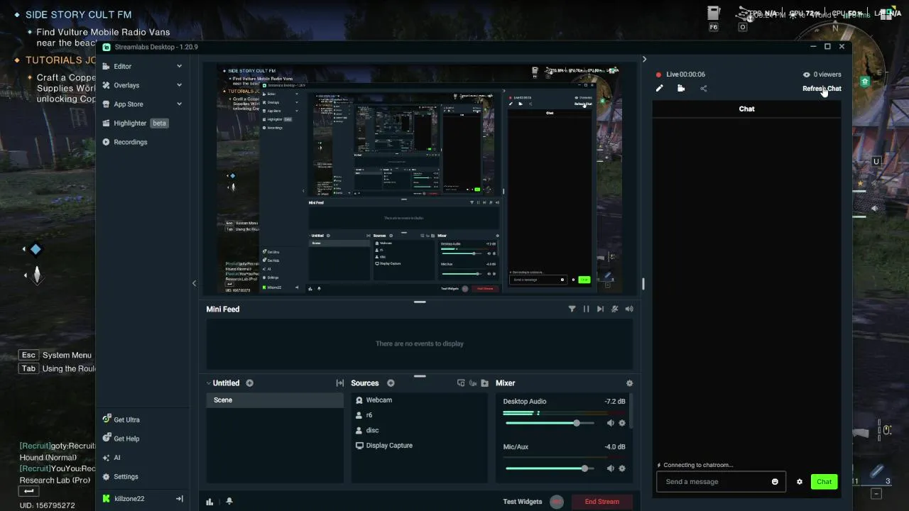Pause the Mini Feed alert queue
Screen dimensions: 909x511
click(586, 309)
